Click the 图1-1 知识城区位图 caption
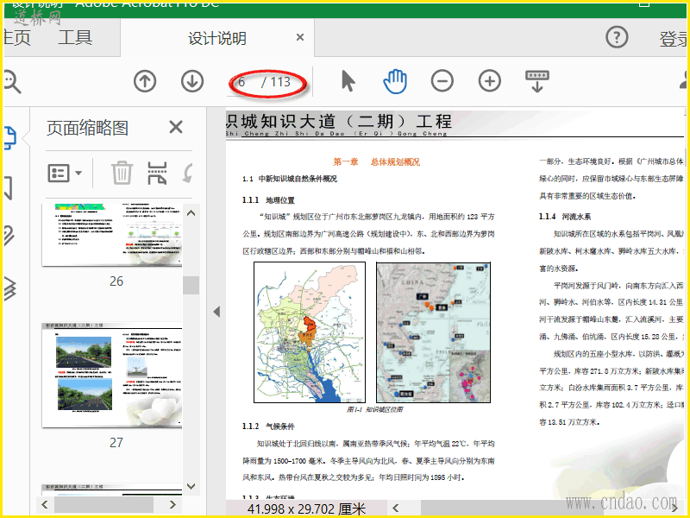690x518 pixels. tap(374, 409)
